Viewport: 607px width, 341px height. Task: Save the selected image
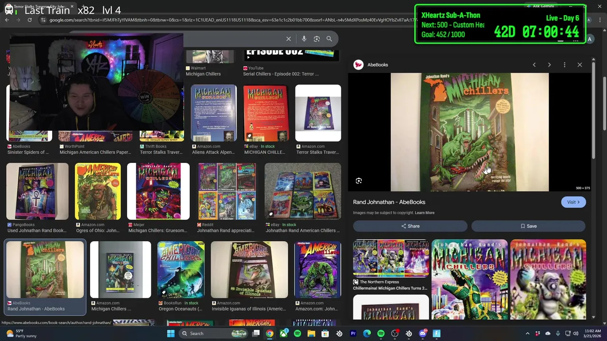[x=528, y=226]
